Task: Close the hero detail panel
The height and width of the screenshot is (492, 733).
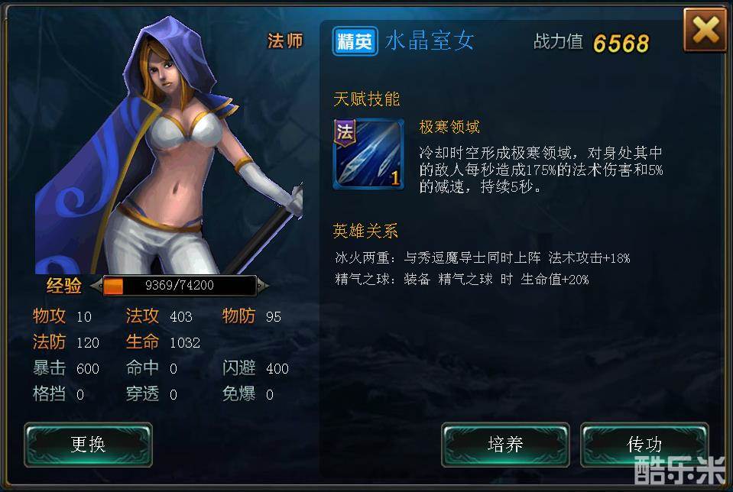Action: pyautogui.click(x=705, y=31)
